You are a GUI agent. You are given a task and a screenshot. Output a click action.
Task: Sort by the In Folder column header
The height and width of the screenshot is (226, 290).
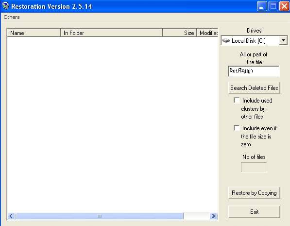111,33
